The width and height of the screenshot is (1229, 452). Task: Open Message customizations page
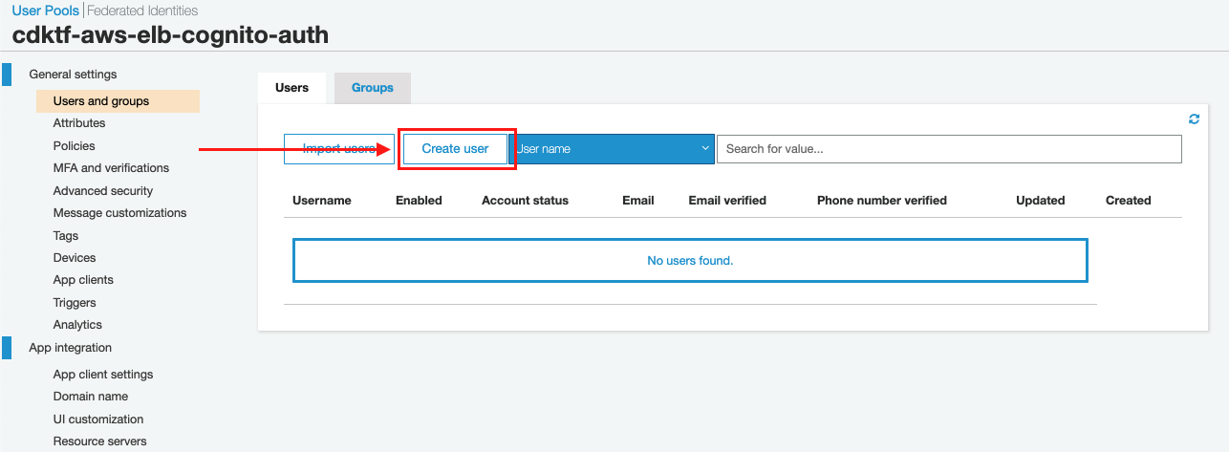119,213
